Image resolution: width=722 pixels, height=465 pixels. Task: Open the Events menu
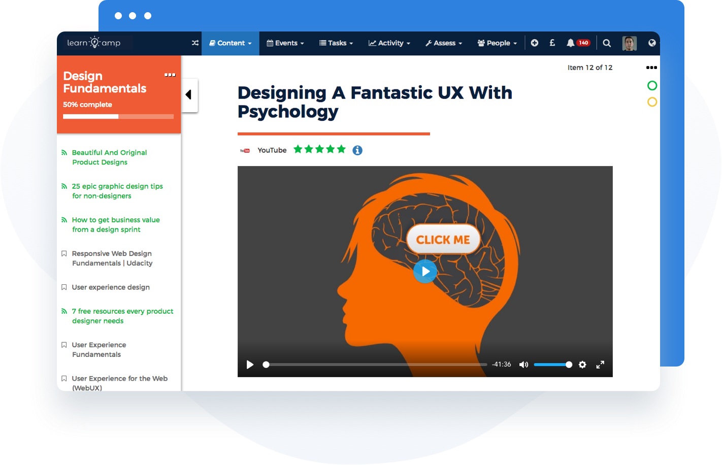[x=285, y=43]
